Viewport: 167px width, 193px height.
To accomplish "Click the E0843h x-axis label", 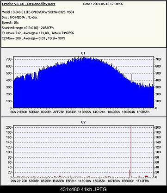I will (71, 112).
